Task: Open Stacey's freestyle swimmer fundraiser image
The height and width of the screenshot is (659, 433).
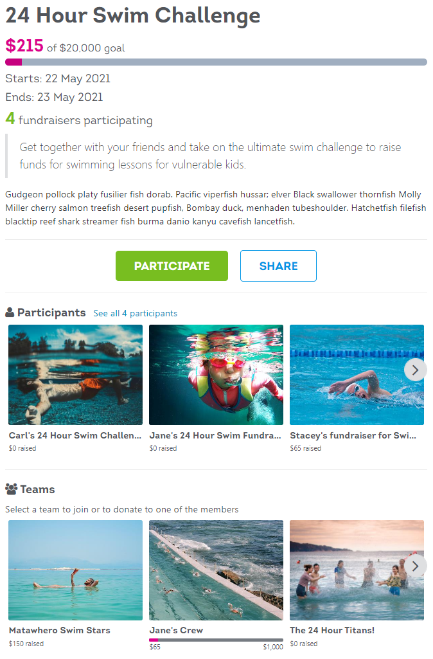Action: click(x=357, y=374)
